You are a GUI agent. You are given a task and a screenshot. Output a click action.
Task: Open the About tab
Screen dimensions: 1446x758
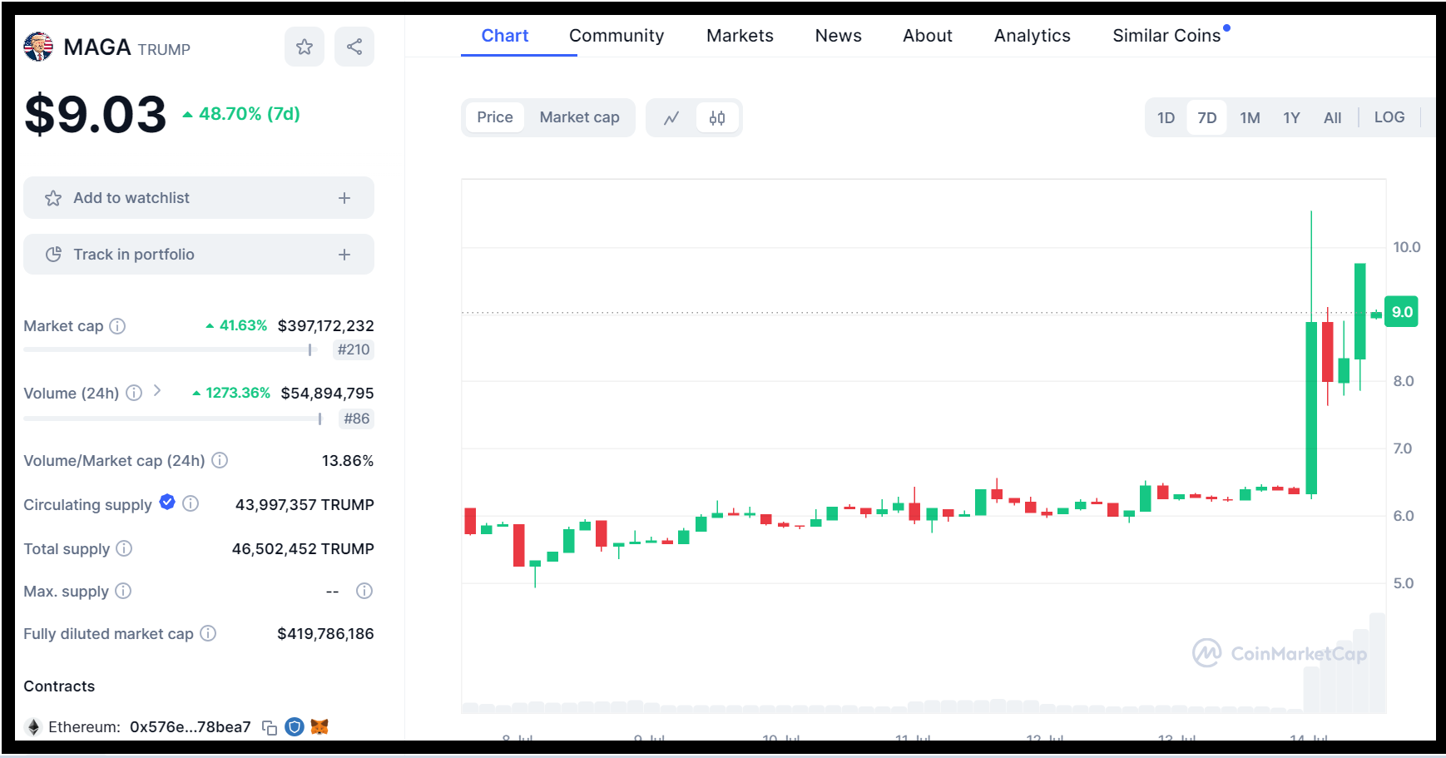(928, 36)
